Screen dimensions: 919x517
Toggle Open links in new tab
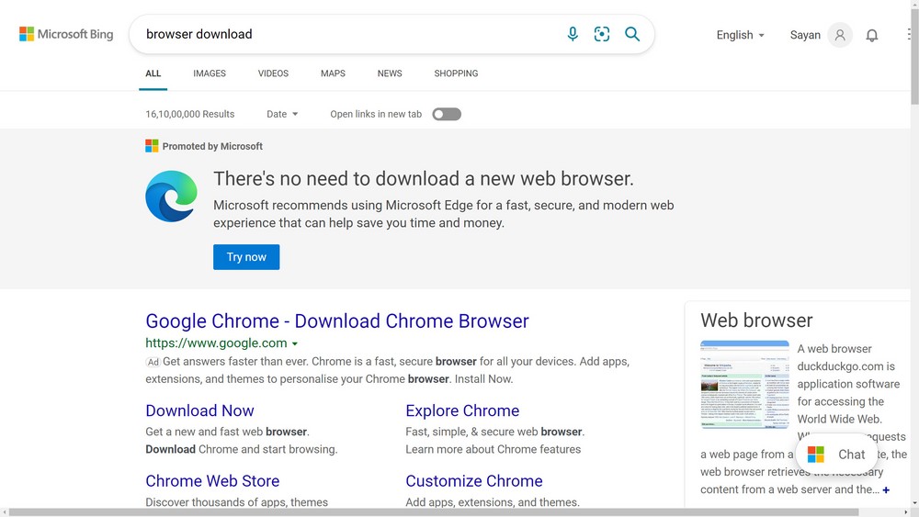pos(447,114)
